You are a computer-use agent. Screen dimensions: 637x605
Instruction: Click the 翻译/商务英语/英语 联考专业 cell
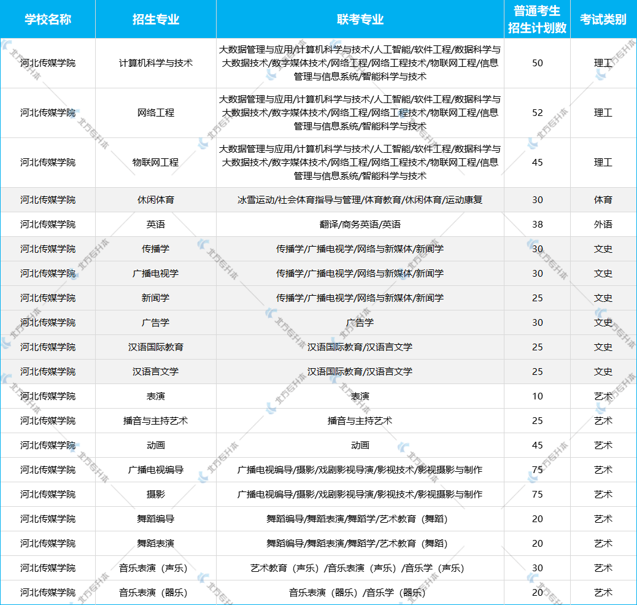(360, 225)
